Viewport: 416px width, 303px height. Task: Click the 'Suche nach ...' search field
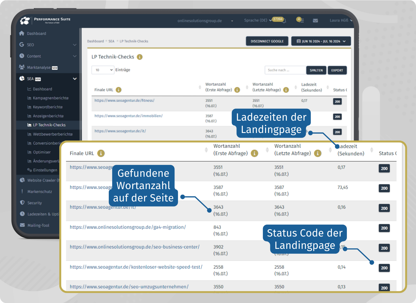coord(285,70)
